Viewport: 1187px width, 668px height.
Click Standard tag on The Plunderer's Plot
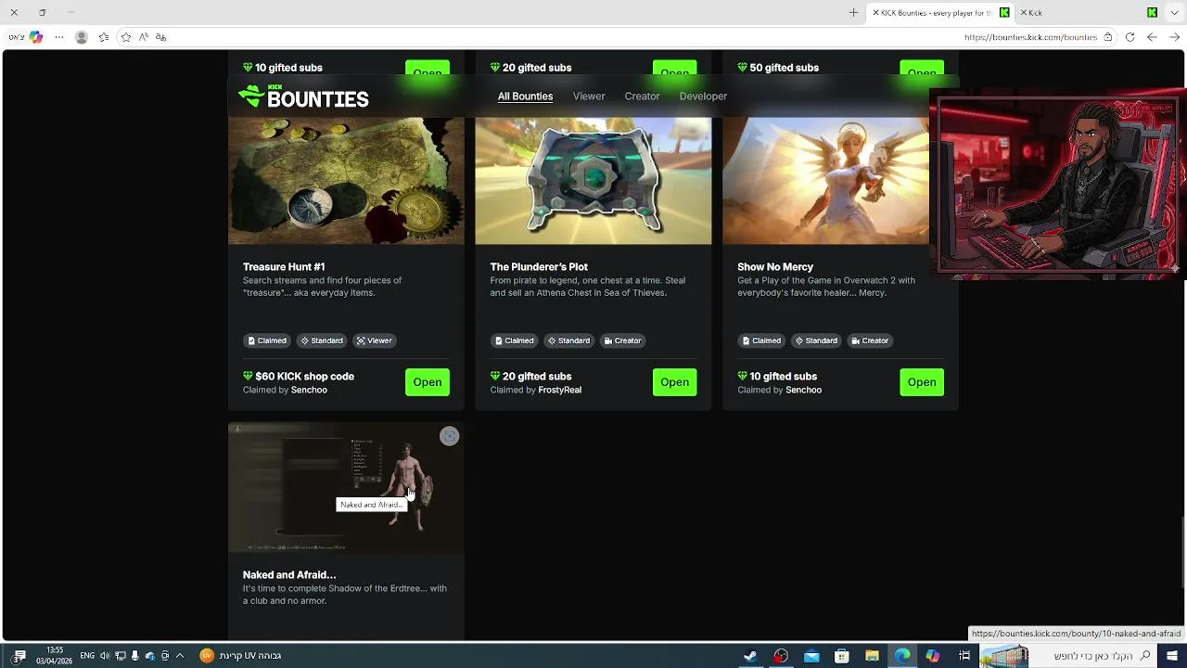pos(568,340)
